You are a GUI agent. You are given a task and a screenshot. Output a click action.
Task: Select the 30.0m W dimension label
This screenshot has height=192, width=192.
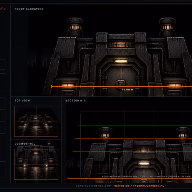pos(127,89)
